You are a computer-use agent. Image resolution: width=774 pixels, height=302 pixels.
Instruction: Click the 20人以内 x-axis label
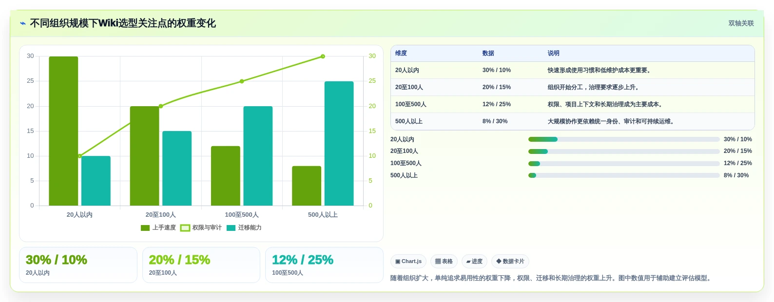click(79, 215)
